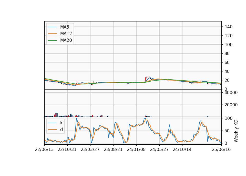This screenshot has width=246, height=176.
Task: Click the 140 price axis label
Action: pyautogui.click(x=229, y=27)
